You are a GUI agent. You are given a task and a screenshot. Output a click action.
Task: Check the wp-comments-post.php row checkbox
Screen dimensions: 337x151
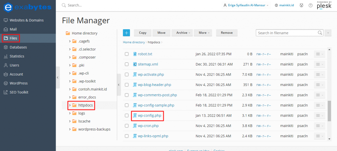pyautogui.click(x=127, y=95)
